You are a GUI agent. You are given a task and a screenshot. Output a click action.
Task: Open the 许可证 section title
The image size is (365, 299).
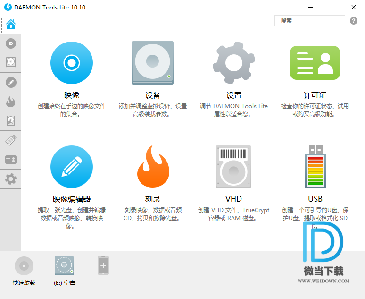click(315, 95)
